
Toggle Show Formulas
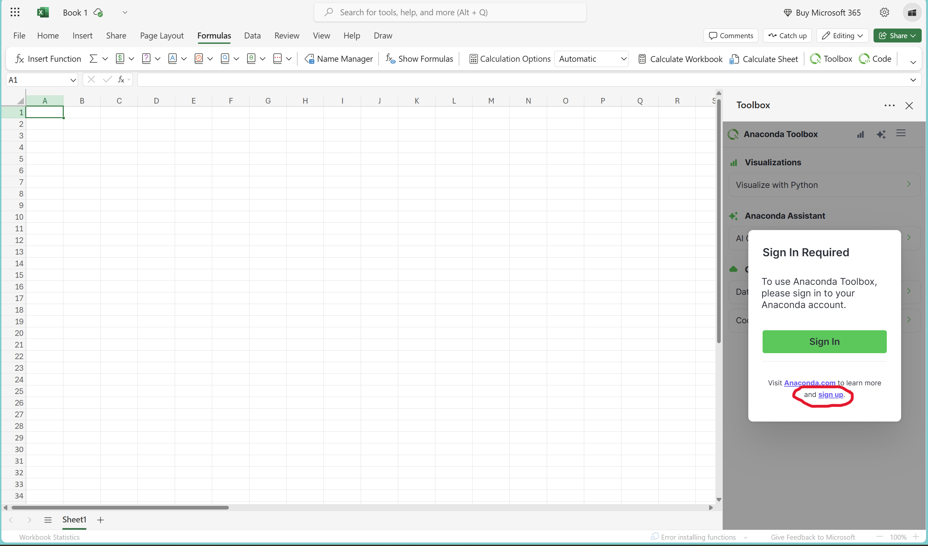coord(419,59)
